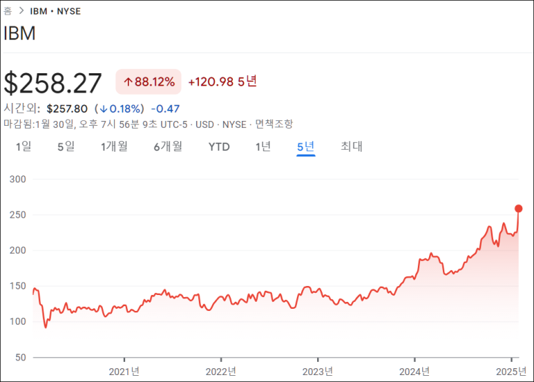Click the -0.47 after-hours change

click(165, 109)
